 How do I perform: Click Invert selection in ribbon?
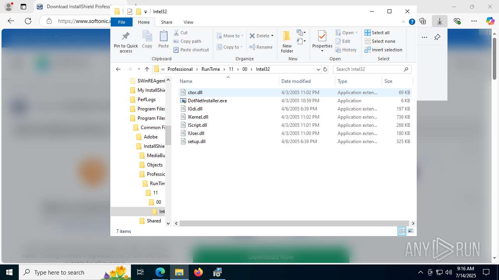(x=383, y=50)
